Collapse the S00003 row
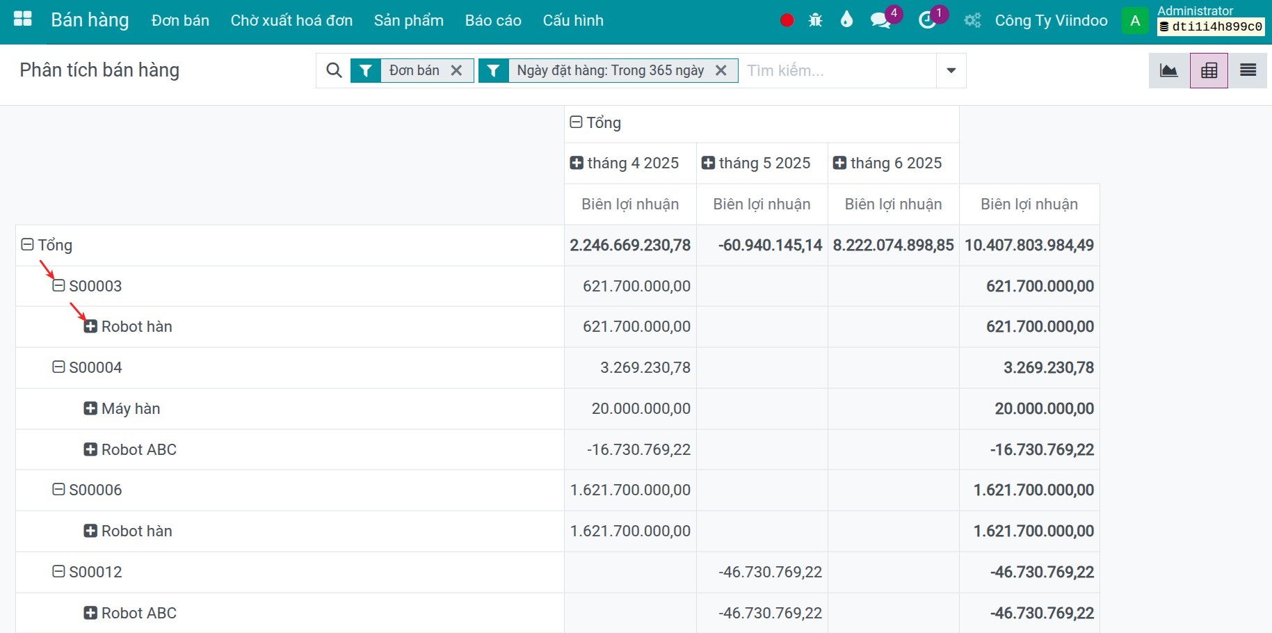Screen dimensions: 1272x633 pyautogui.click(x=59, y=286)
